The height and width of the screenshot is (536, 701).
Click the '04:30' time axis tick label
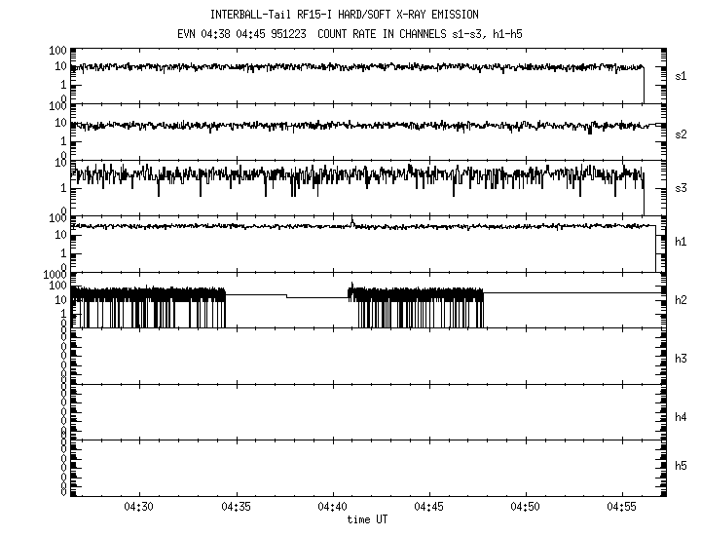(x=139, y=507)
